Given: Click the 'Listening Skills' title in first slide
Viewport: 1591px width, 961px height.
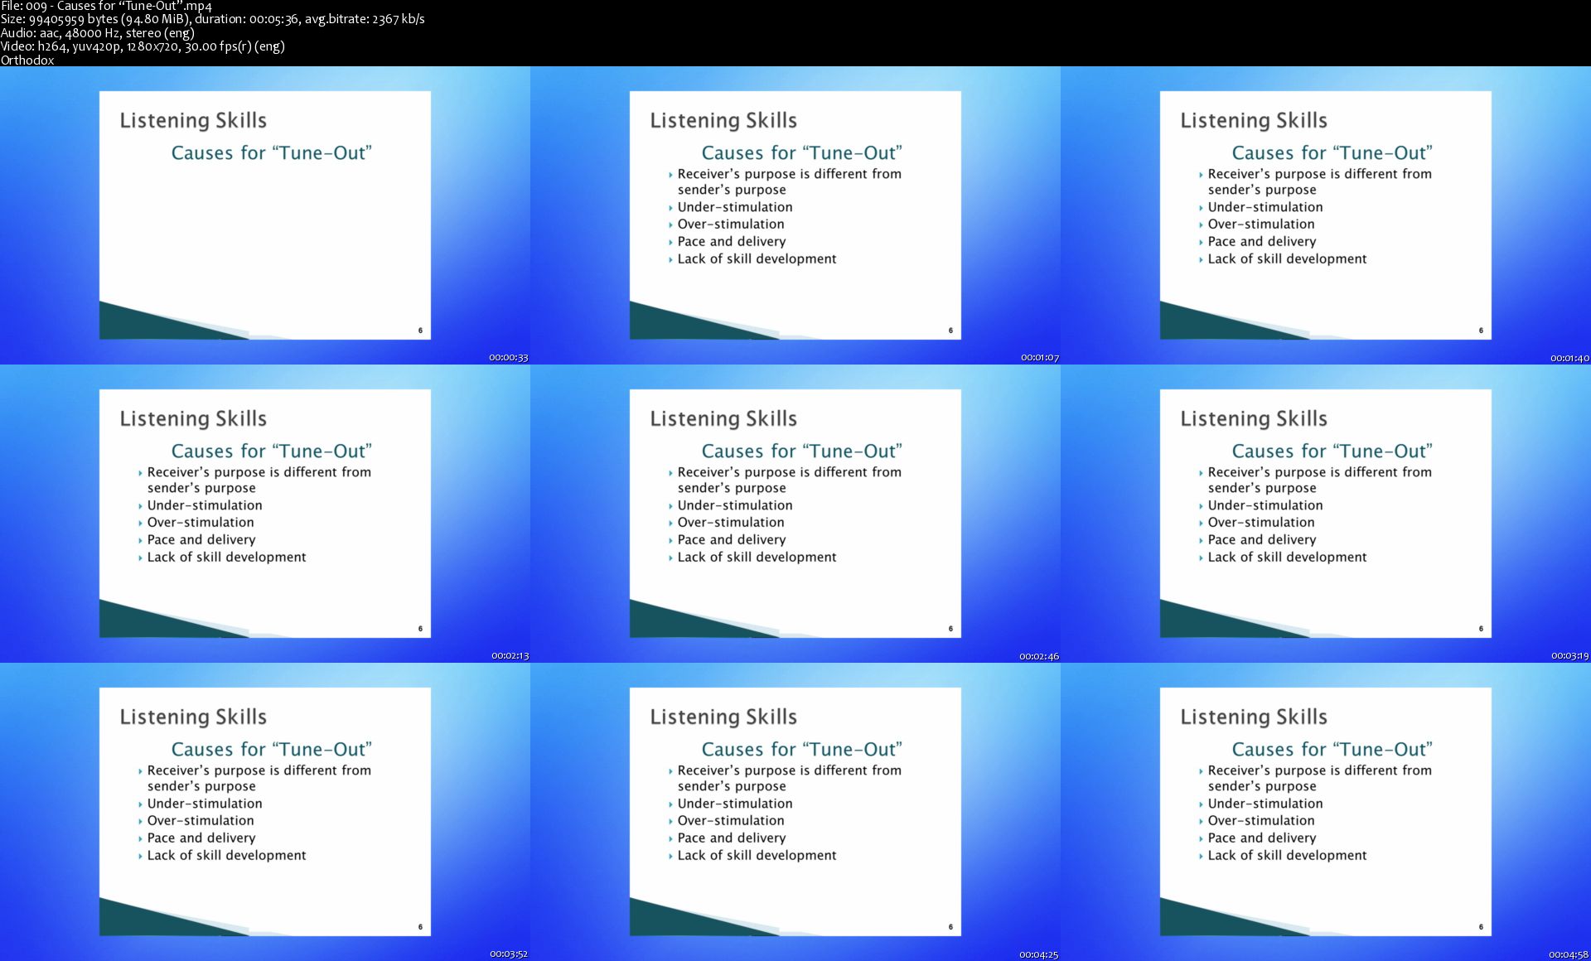Looking at the screenshot, I should pyautogui.click(x=193, y=121).
